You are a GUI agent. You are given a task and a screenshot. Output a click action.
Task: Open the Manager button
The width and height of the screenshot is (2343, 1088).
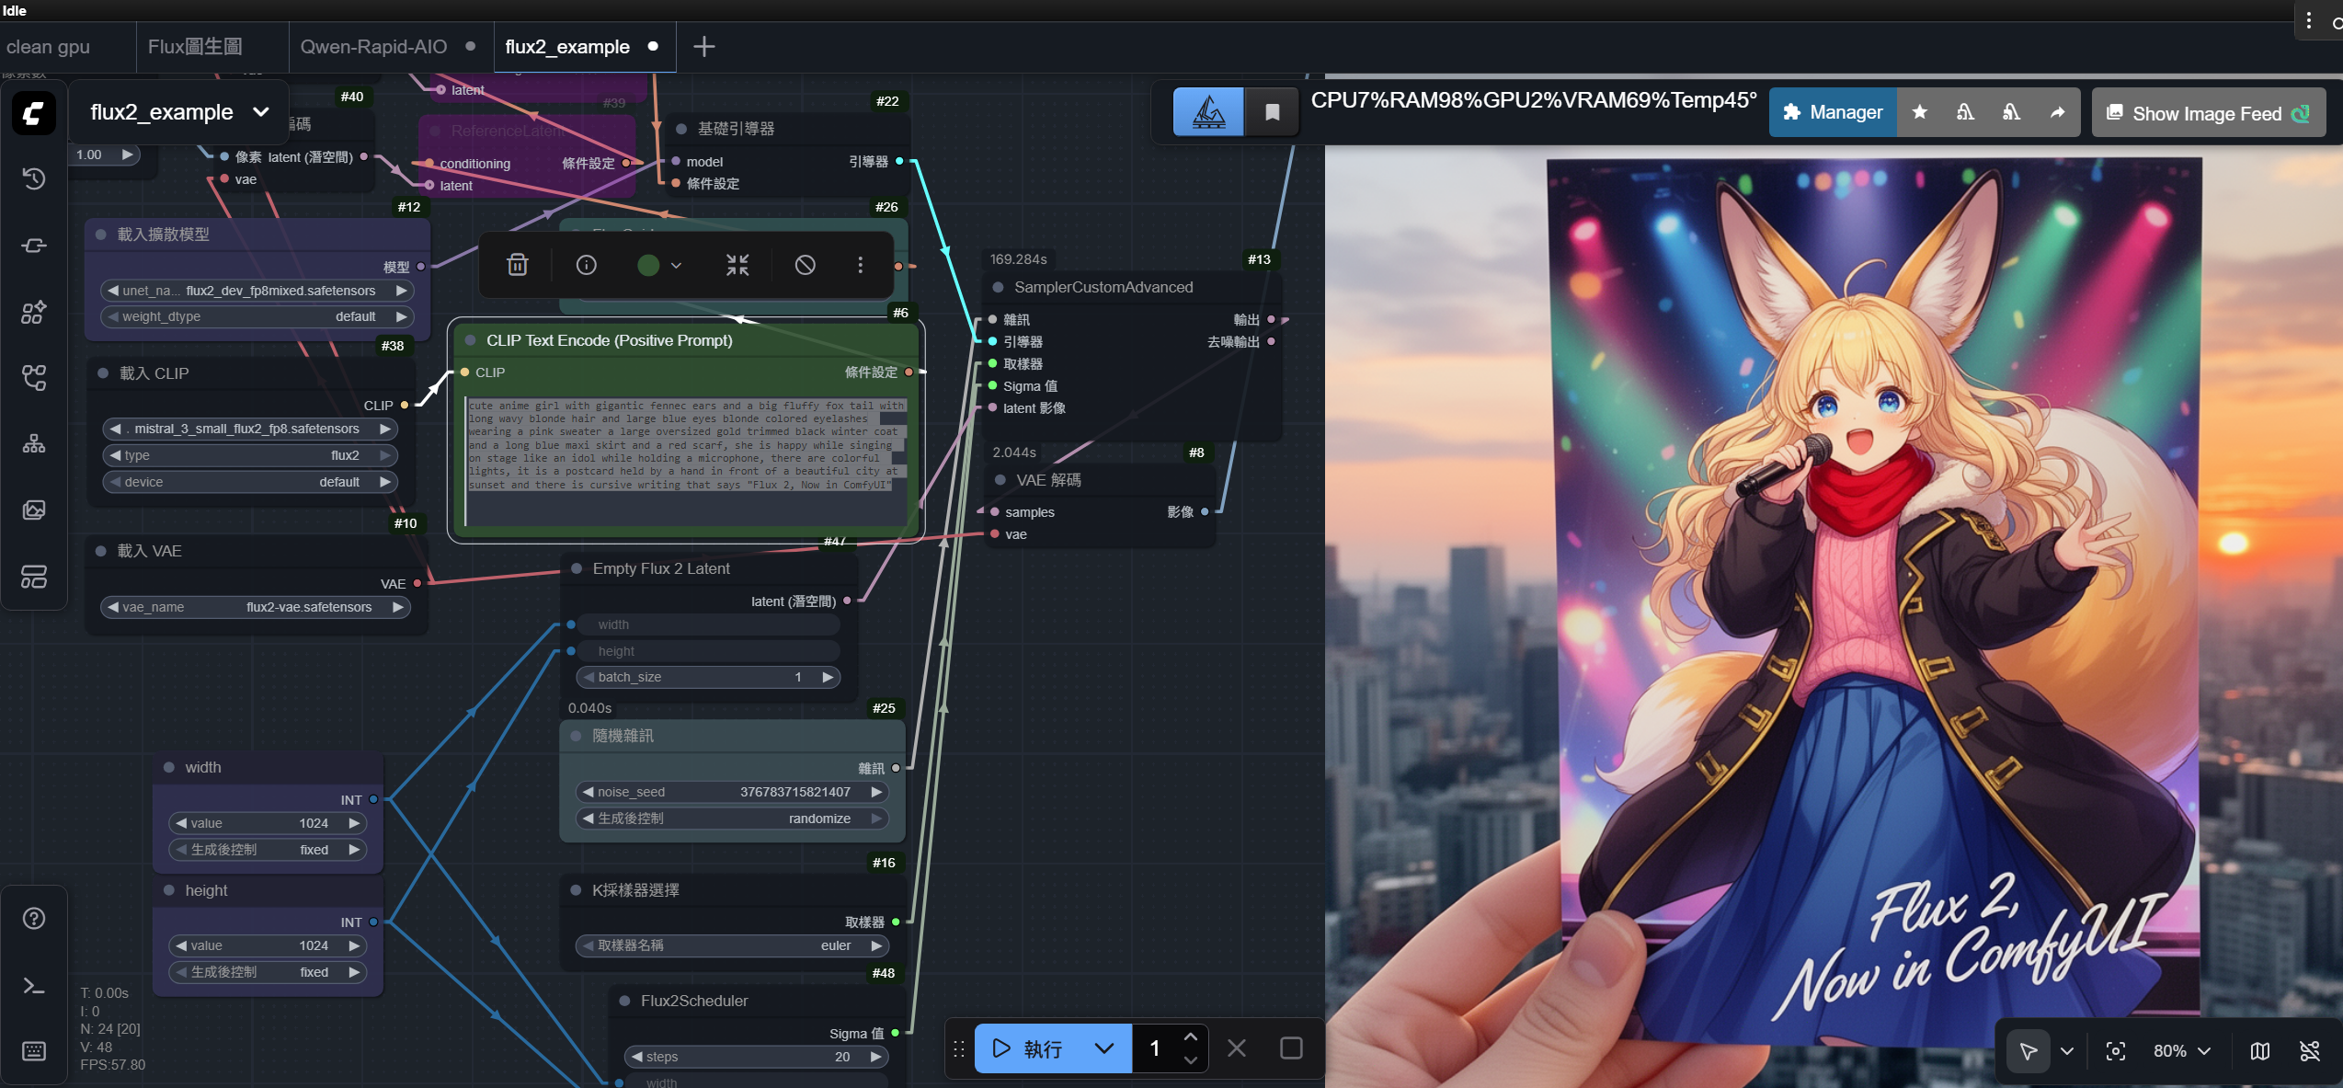pyautogui.click(x=1833, y=112)
